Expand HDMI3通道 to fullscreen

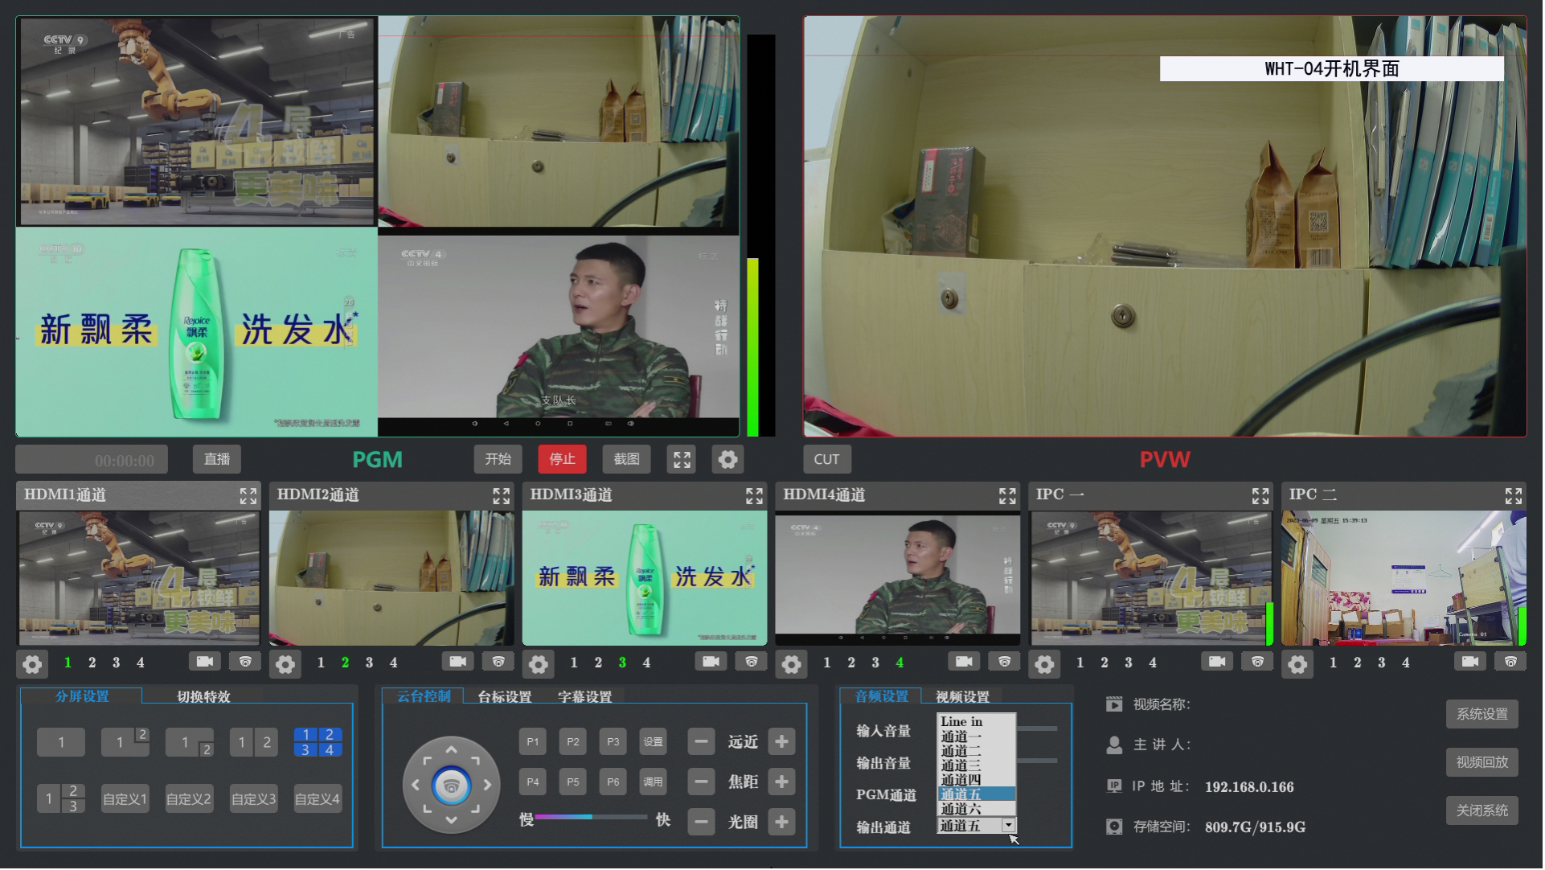tap(754, 495)
